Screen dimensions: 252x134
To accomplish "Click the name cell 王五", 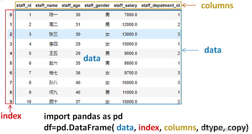I will (x=53, y=53).
